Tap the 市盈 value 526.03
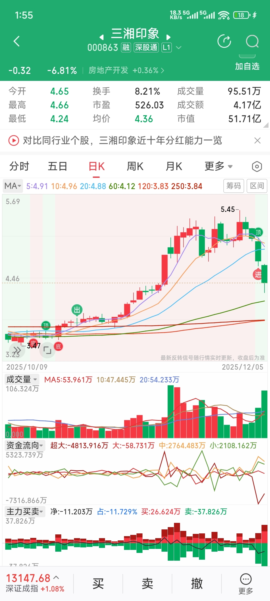The width and height of the screenshot is (270, 601). pos(149,105)
